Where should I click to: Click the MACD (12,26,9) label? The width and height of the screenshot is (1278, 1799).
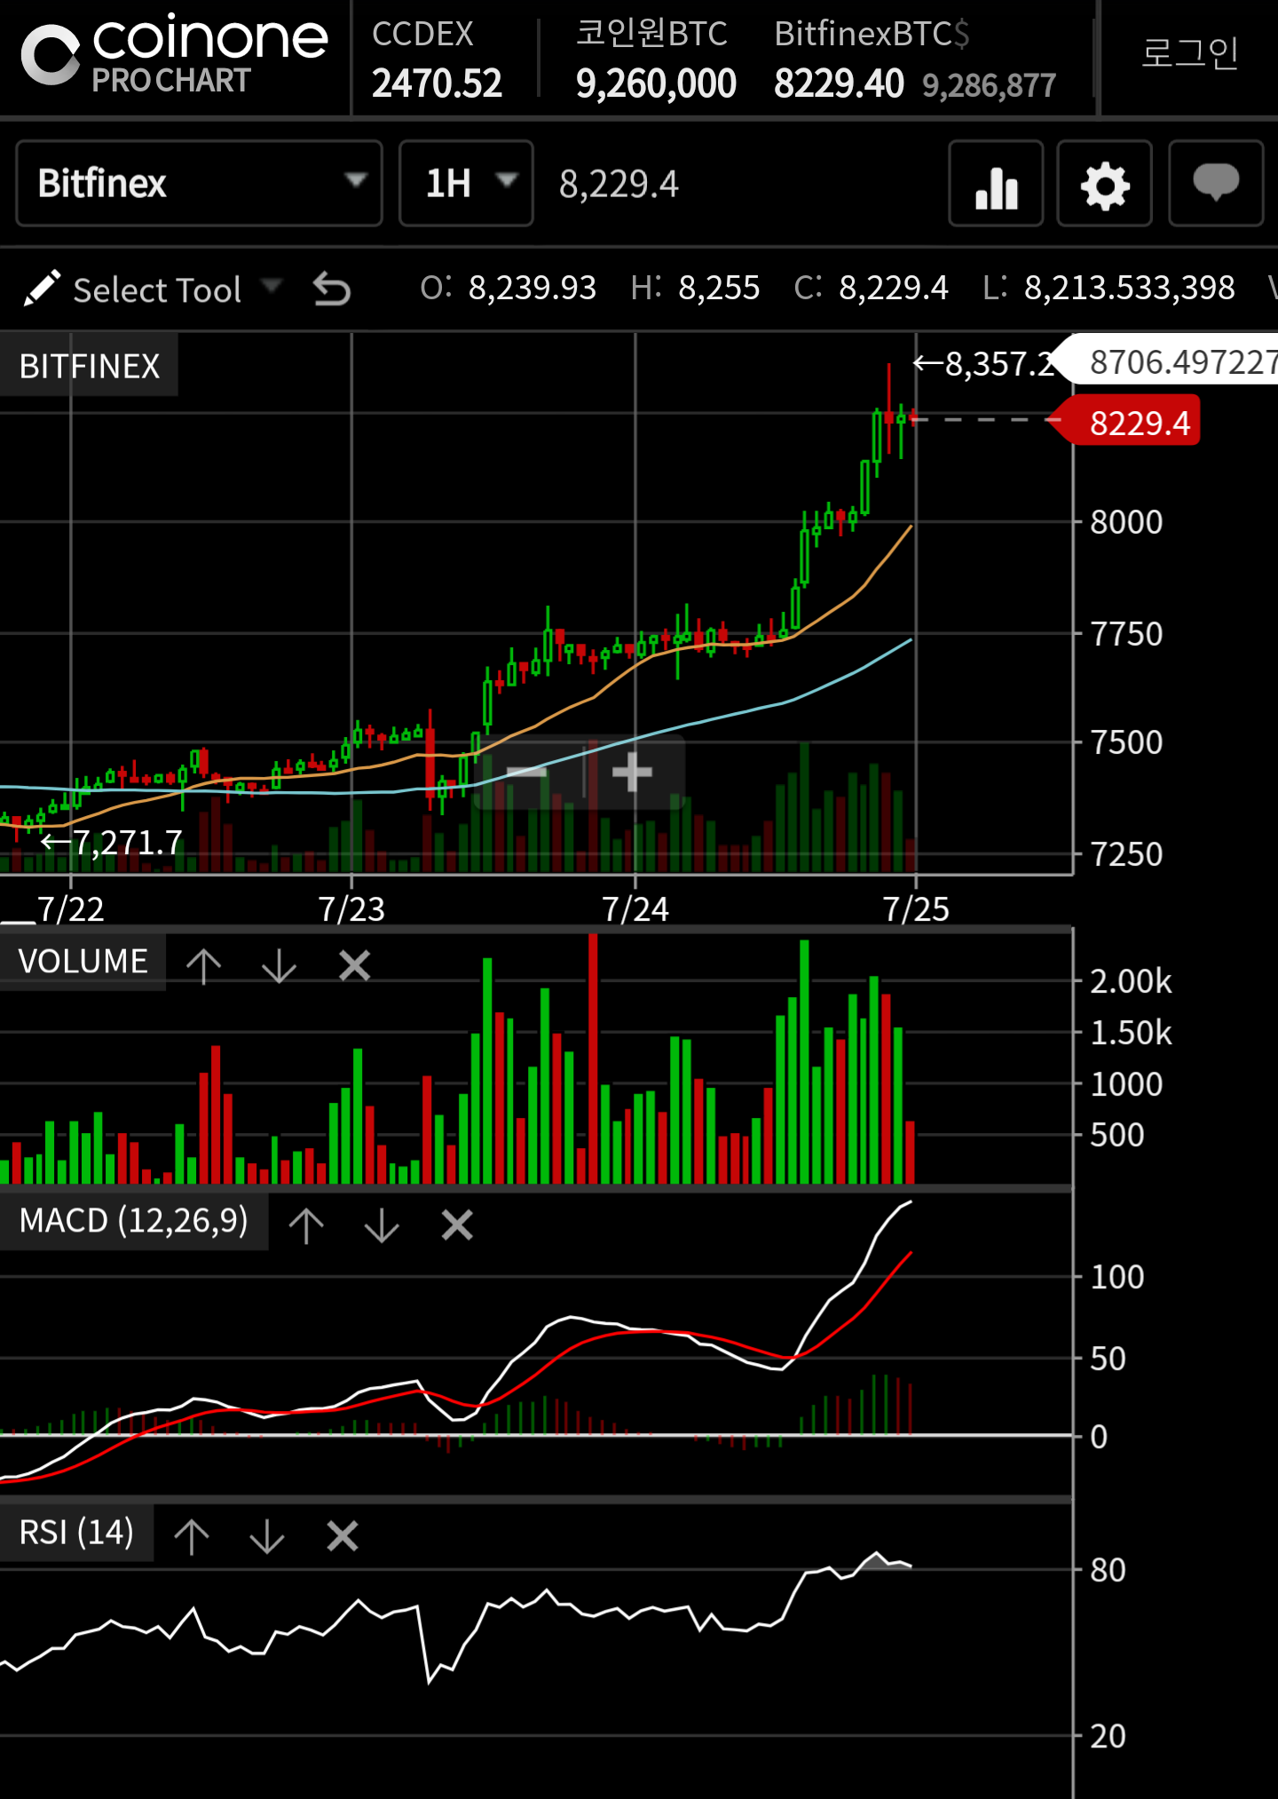tap(133, 1221)
